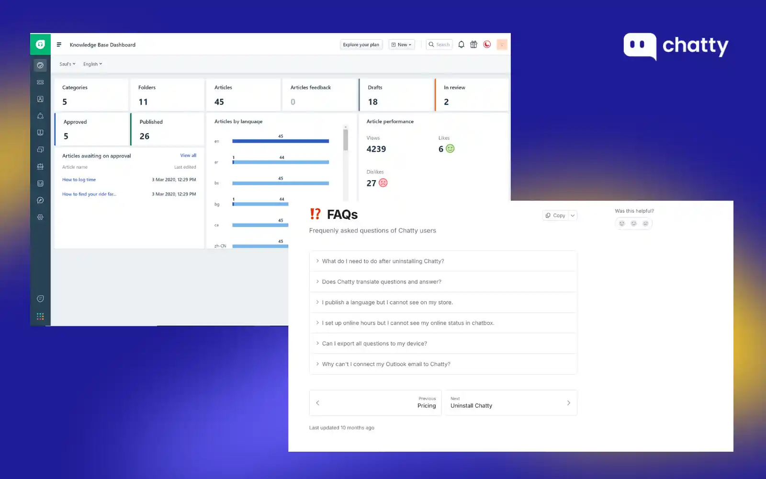The image size is (766, 479).
Task: Click the 'ar' language bar in the chart
Action: coord(281,162)
